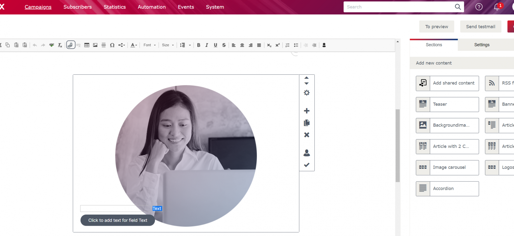The image size is (514, 236).
Task: Click the increase indent icon
Action: click(x=314, y=45)
